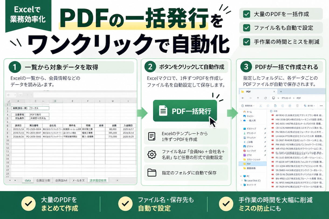The image size is (329, 219).
Task: Click the Copy icon in Explorer toolbar
Action: (268, 106)
